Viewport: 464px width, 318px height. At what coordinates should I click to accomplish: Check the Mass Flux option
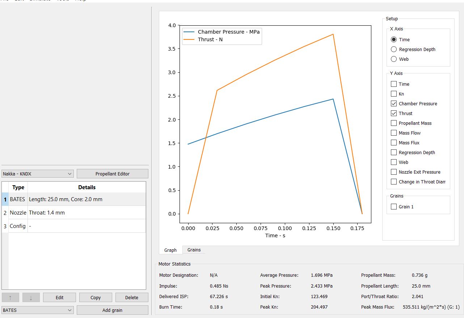(394, 143)
